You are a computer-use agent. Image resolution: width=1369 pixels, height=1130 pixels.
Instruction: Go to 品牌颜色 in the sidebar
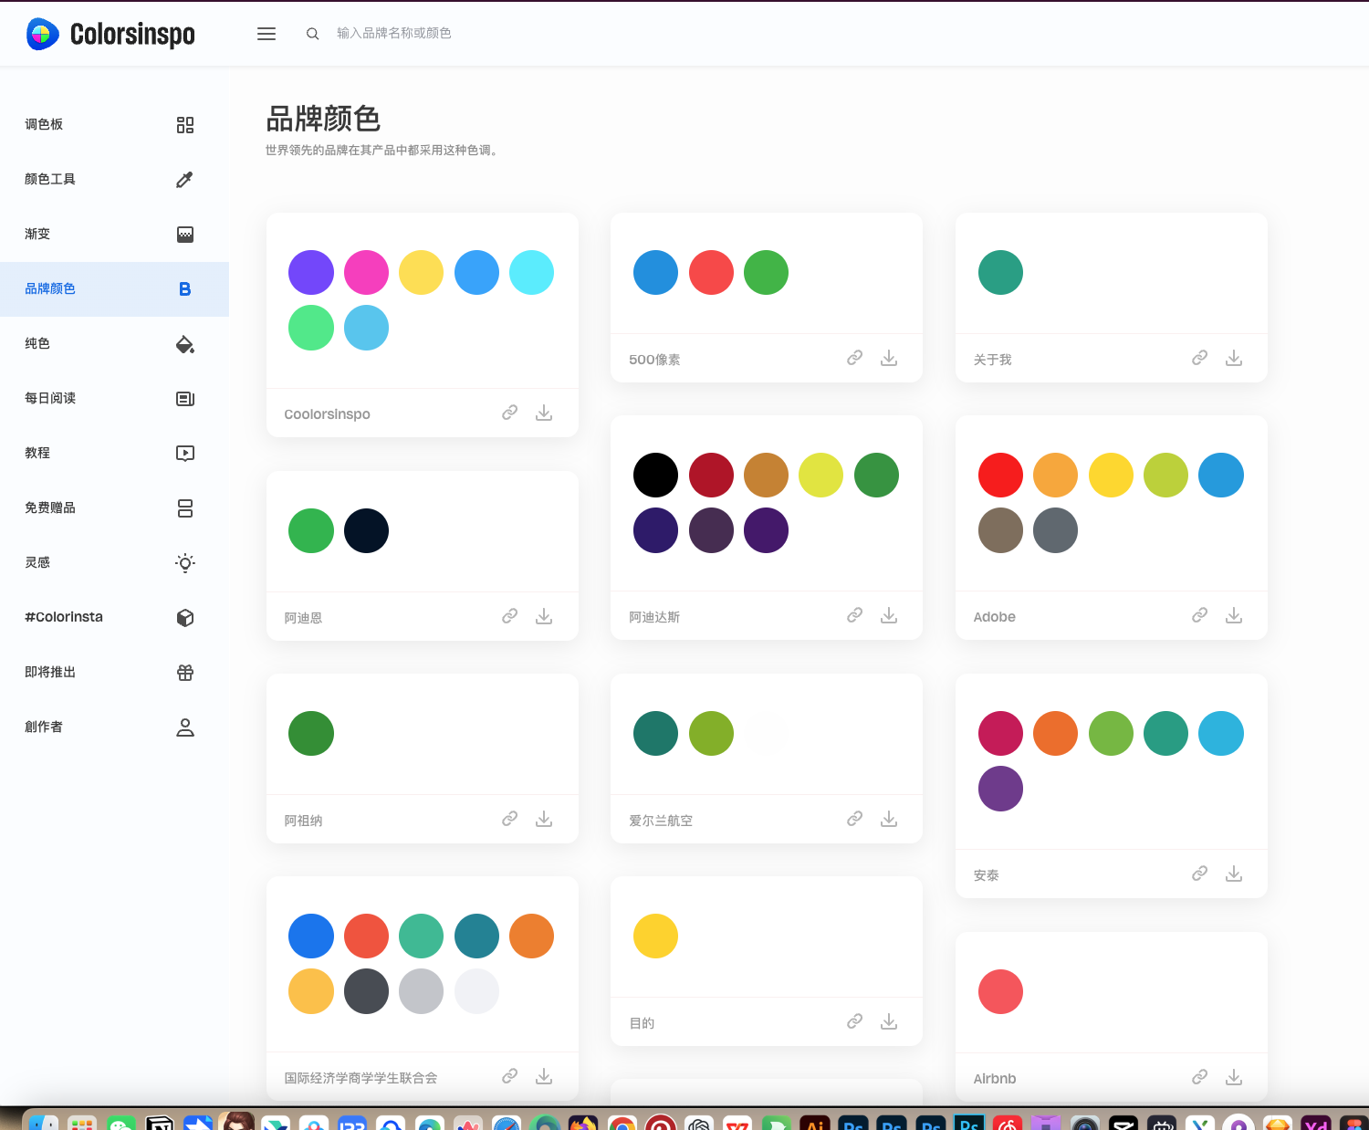(114, 289)
